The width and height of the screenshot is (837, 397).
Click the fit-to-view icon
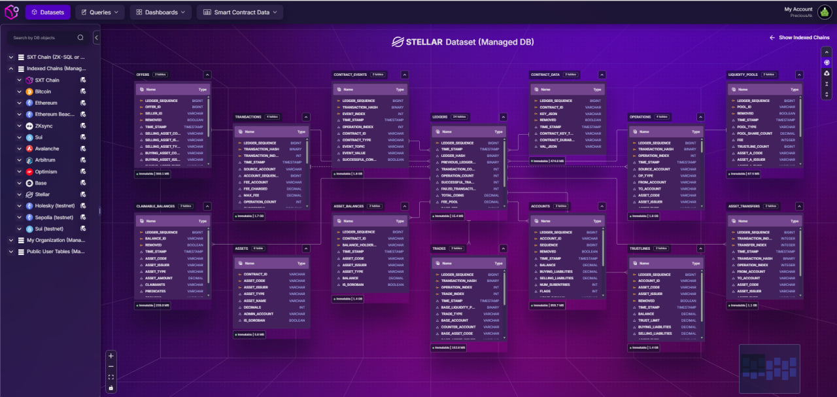(111, 377)
